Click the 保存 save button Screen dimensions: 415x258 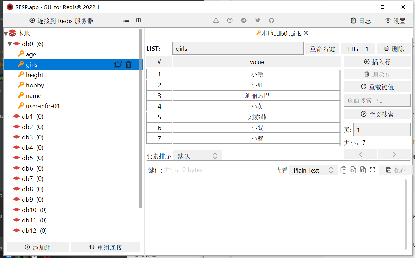click(x=396, y=170)
